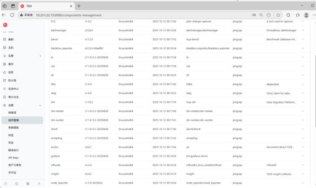Open the 审计日志 (Audit Log) page
The image size is (316, 188).
point(13,97)
